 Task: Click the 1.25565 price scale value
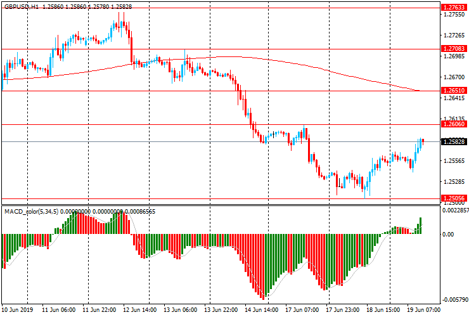coord(454,161)
